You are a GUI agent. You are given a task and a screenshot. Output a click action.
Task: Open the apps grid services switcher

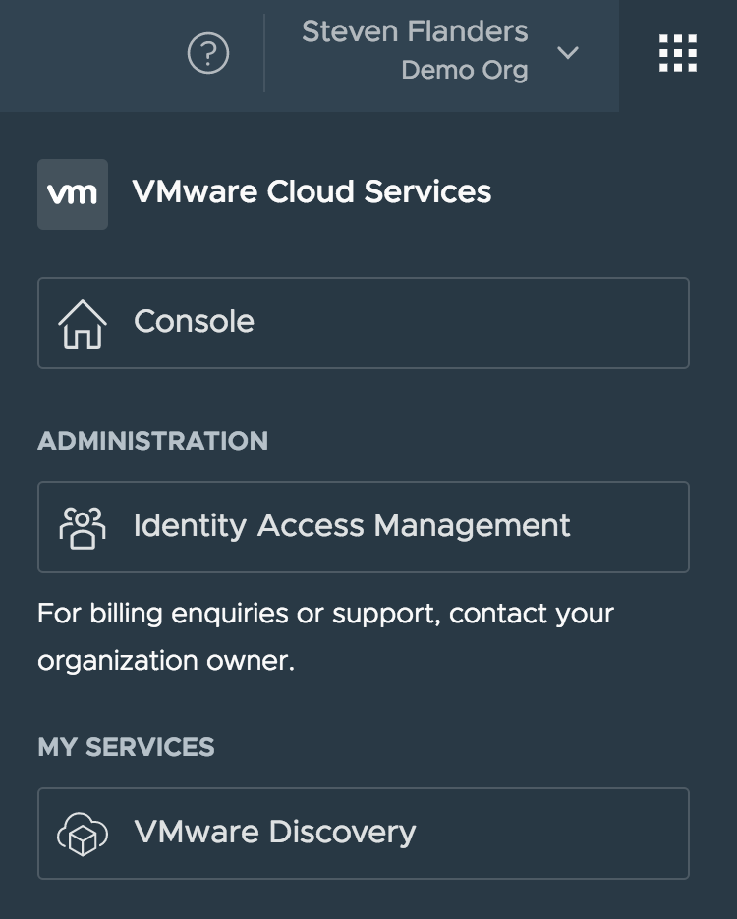pos(678,53)
